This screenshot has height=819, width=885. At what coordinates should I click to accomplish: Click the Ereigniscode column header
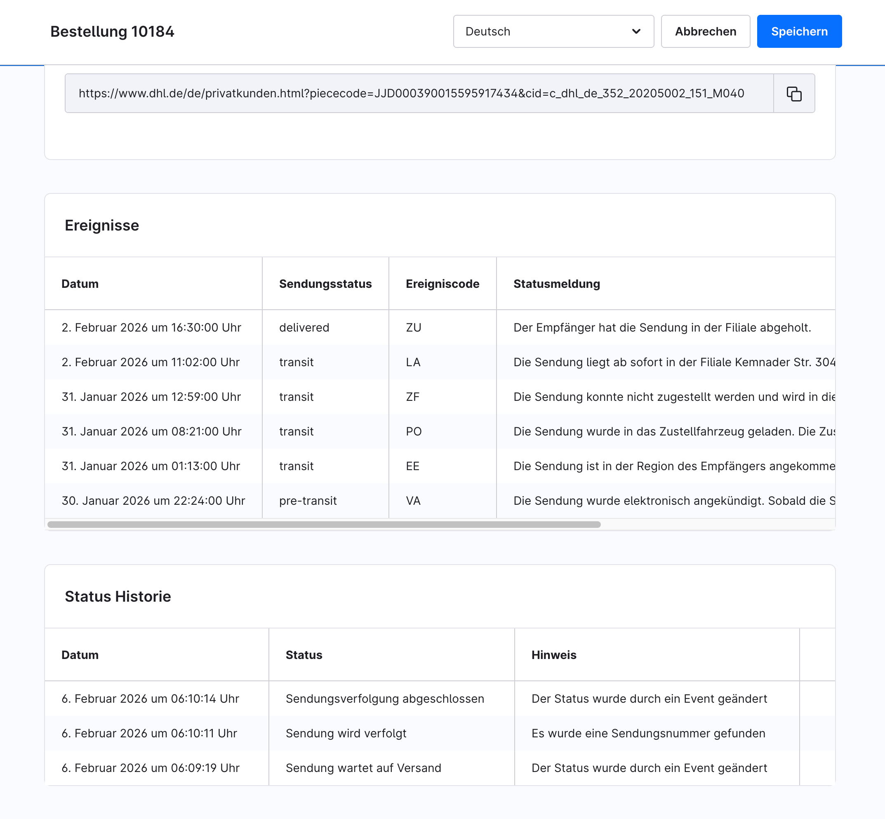pos(442,284)
